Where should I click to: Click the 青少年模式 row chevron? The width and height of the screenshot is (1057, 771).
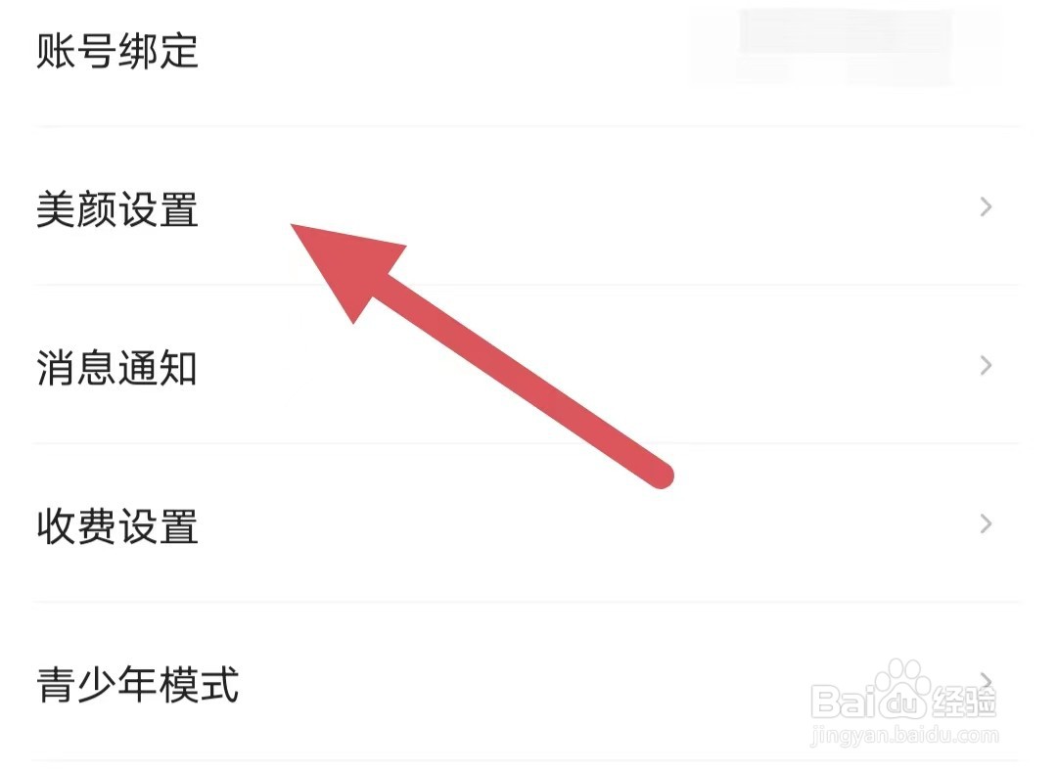pyautogui.click(x=986, y=681)
